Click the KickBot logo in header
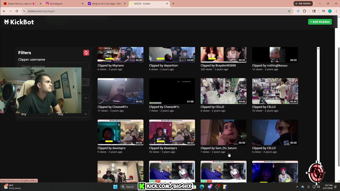Screen dimensions: 340x191 pos(19,22)
